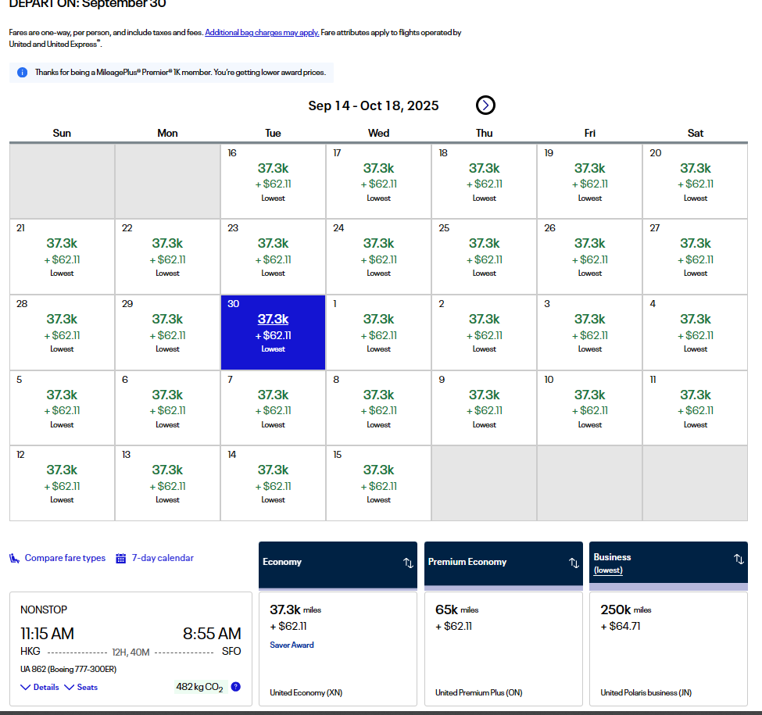Click the seat icon next to Compare fare types
Screen dimensions: 762x715
click(14, 558)
